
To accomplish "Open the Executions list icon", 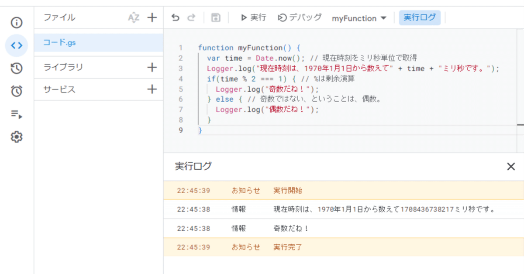I will pyautogui.click(x=17, y=114).
